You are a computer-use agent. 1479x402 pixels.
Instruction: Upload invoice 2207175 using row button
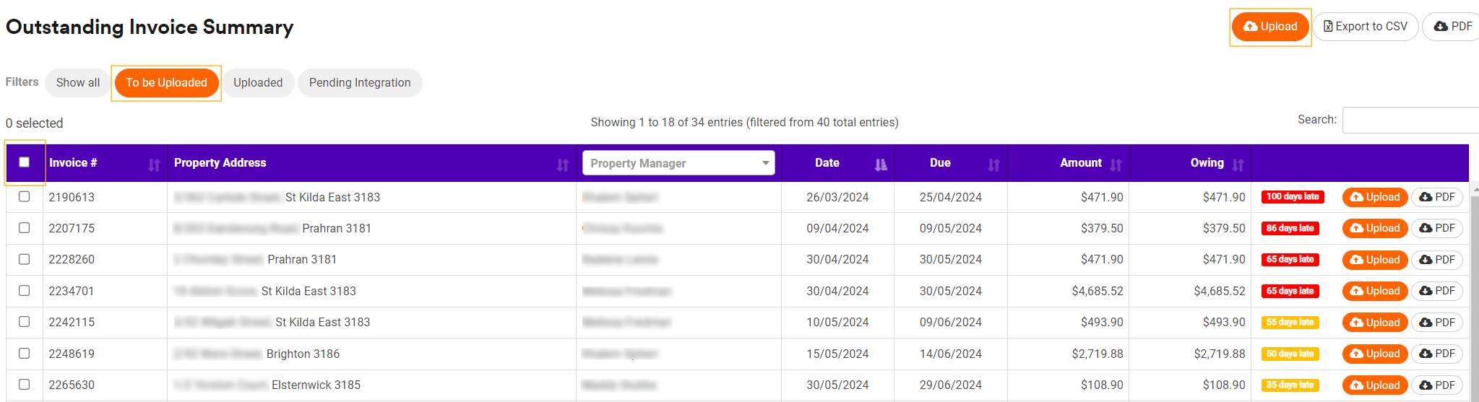pyautogui.click(x=1375, y=228)
